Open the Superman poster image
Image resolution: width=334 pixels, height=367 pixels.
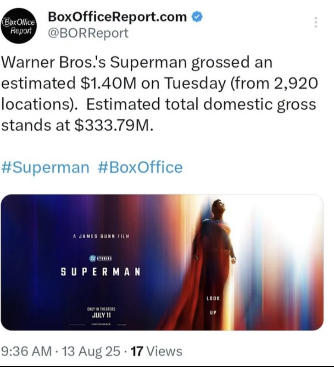[x=162, y=262]
